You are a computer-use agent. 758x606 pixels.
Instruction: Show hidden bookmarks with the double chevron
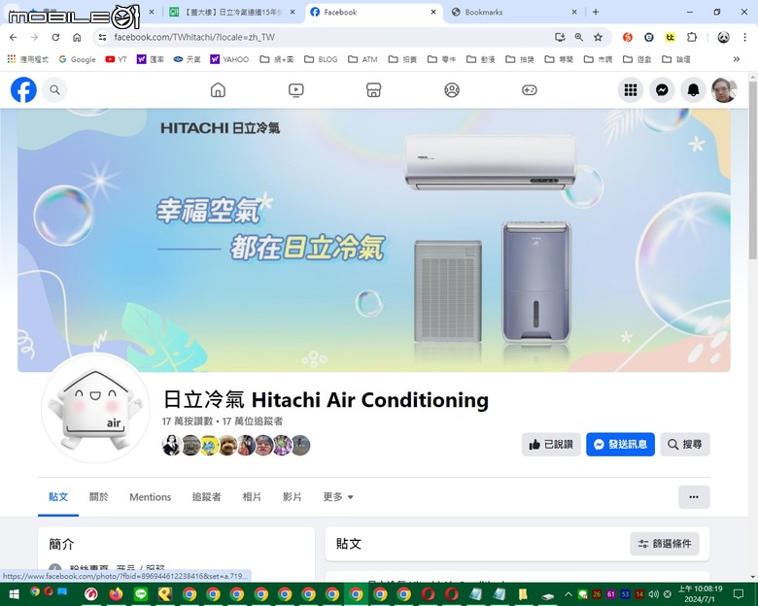737,59
